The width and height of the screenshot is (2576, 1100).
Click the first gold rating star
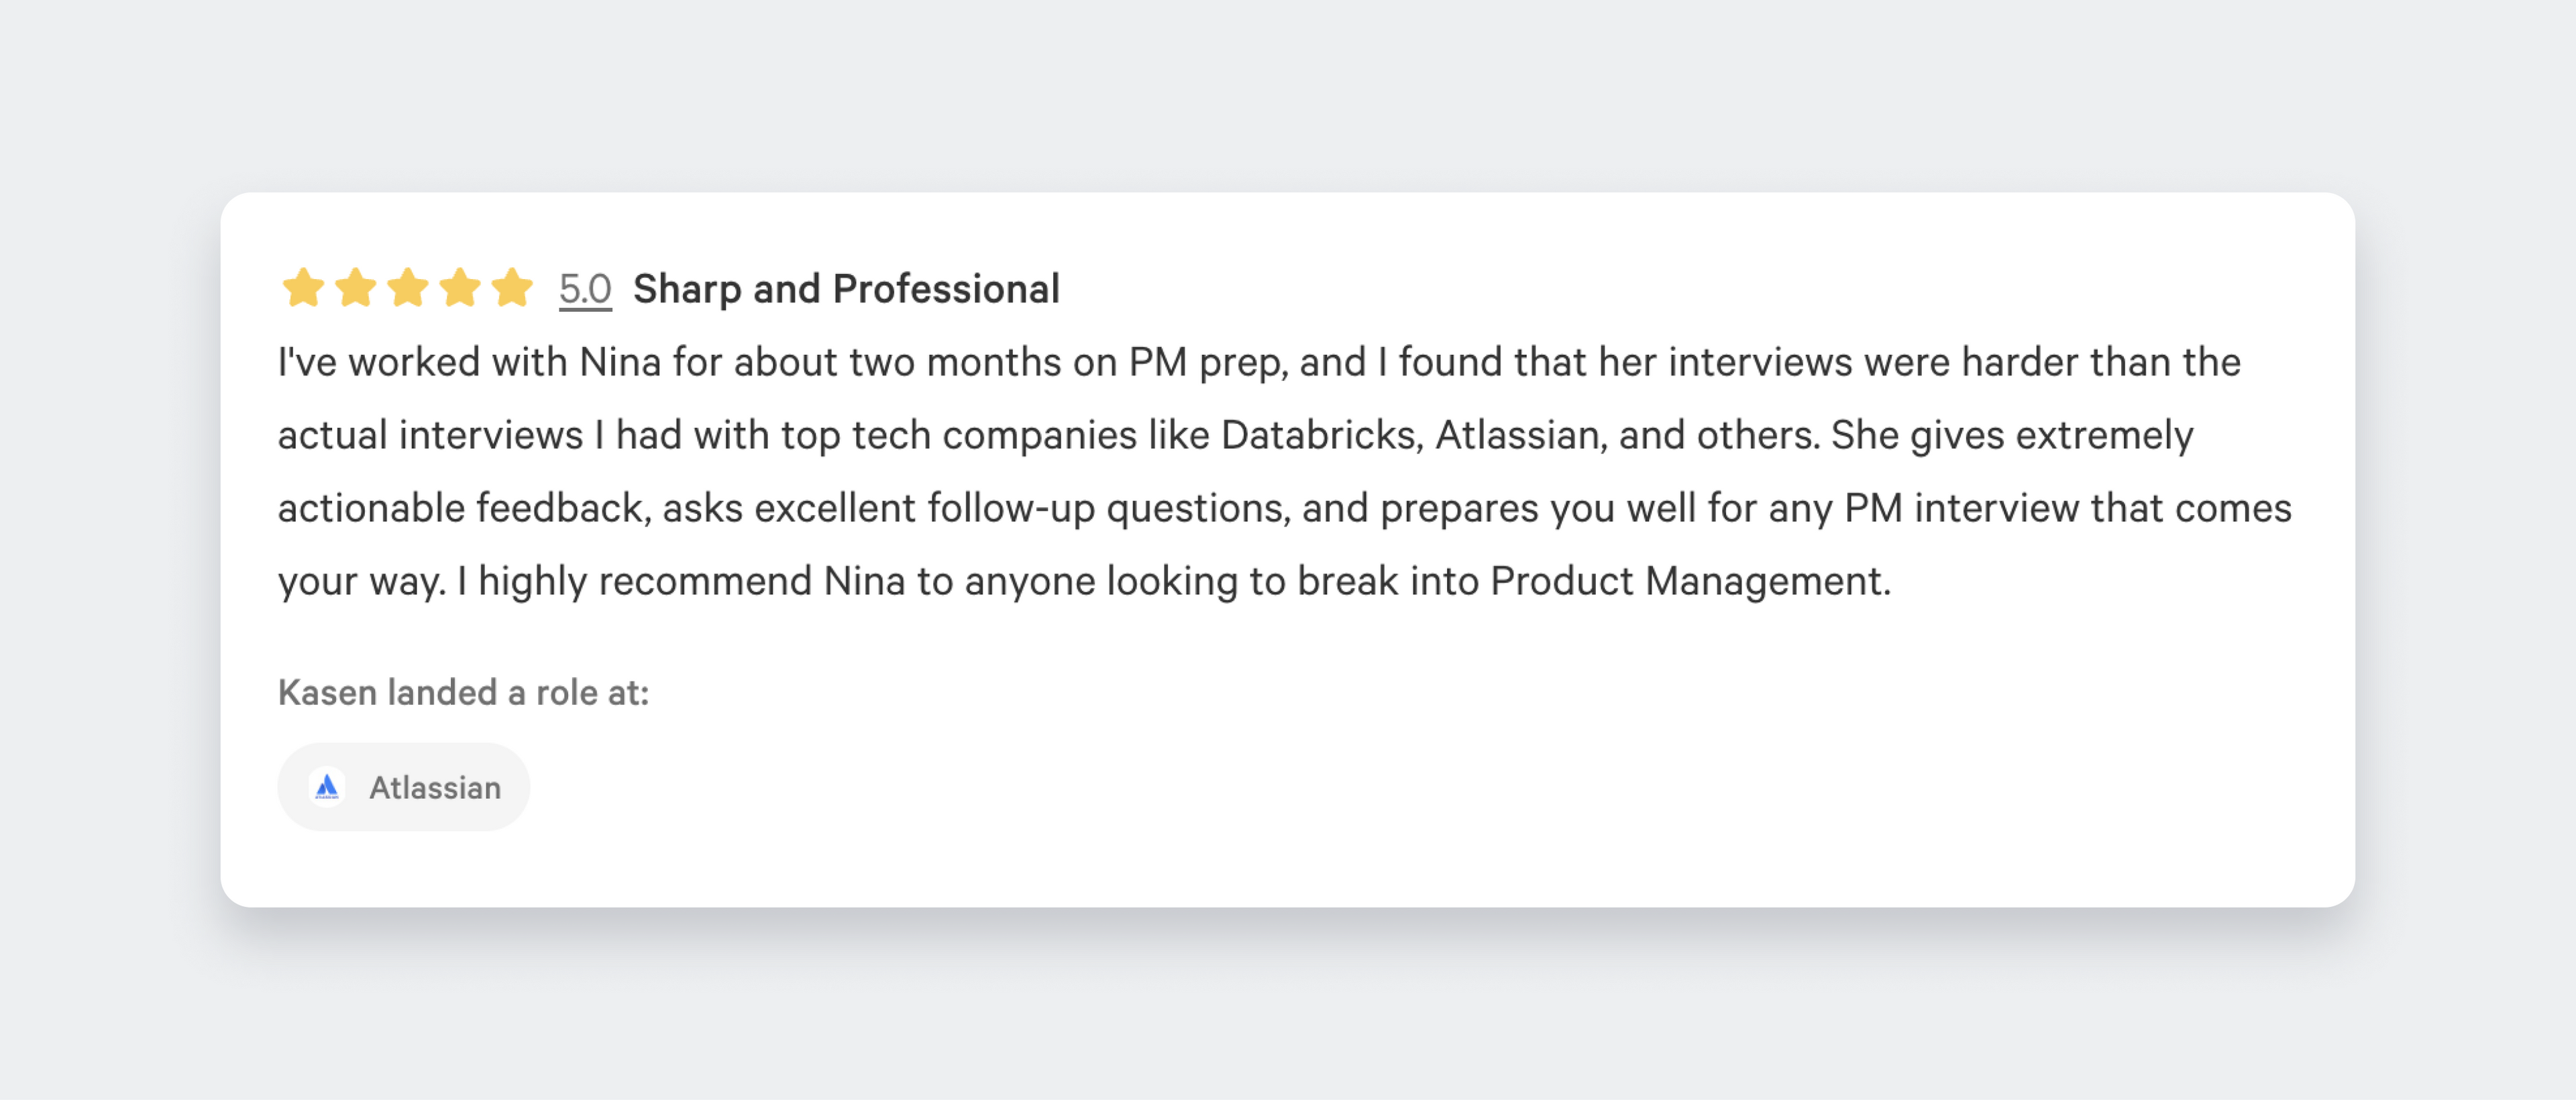pos(303,288)
